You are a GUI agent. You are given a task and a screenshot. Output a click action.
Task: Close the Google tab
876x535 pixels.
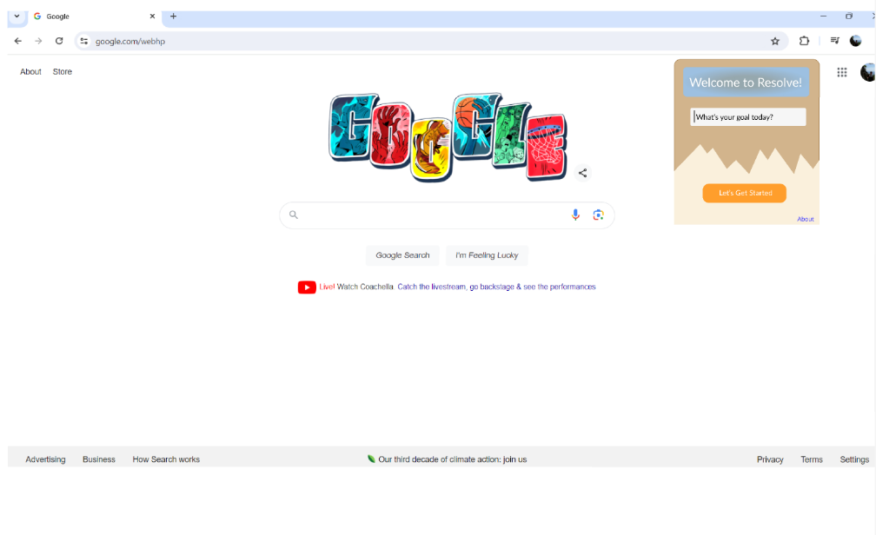point(152,17)
